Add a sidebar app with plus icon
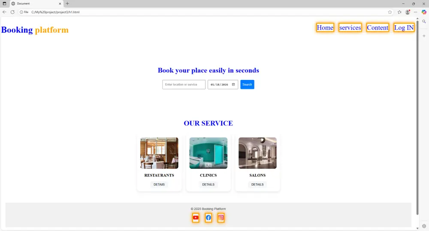Viewport: 429px width, 231px height. coord(424,36)
